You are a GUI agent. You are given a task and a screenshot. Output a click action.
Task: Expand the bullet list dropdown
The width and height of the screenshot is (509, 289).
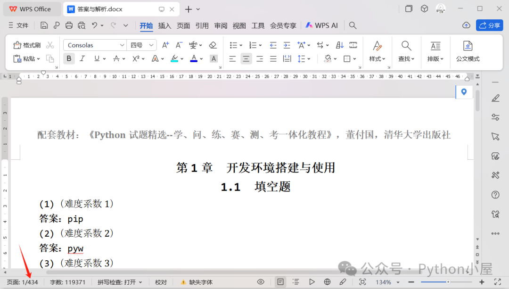[x=241, y=45]
